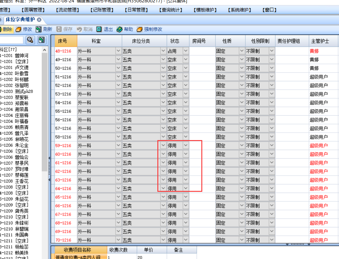This screenshot has height=259, width=339.
Task: Click the 收费项目名称 column header
Action: 81,250
